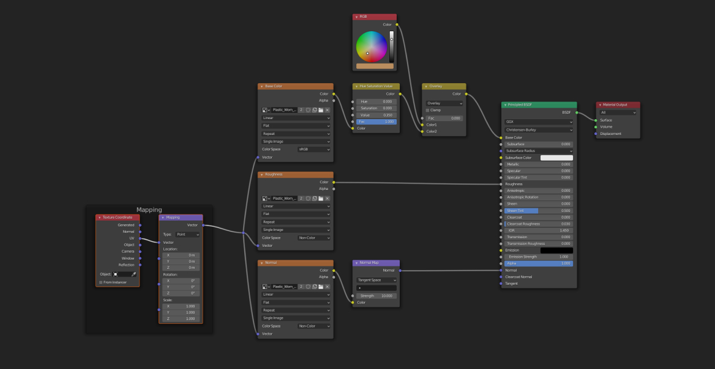The image size is (715, 369).
Task: Click UV output socket of Texture Coordinate
Action: click(140, 238)
